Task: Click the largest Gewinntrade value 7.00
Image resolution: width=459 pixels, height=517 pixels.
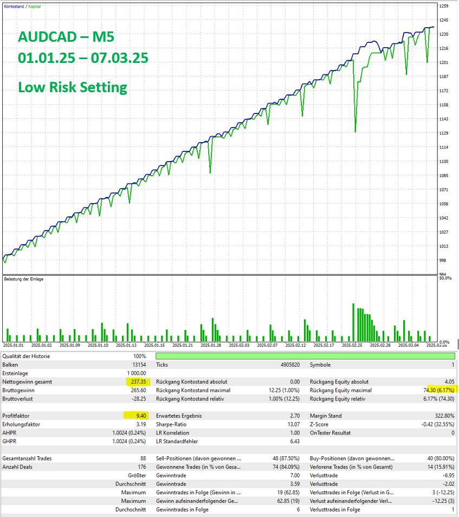Action: pyautogui.click(x=295, y=475)
